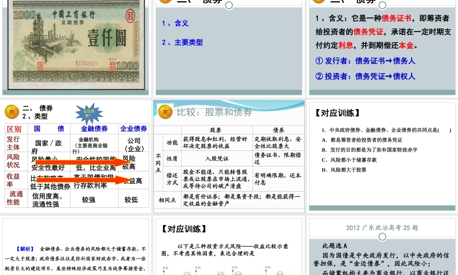Click the text 此题选 A
458x275 pixels.
point(334,246)
